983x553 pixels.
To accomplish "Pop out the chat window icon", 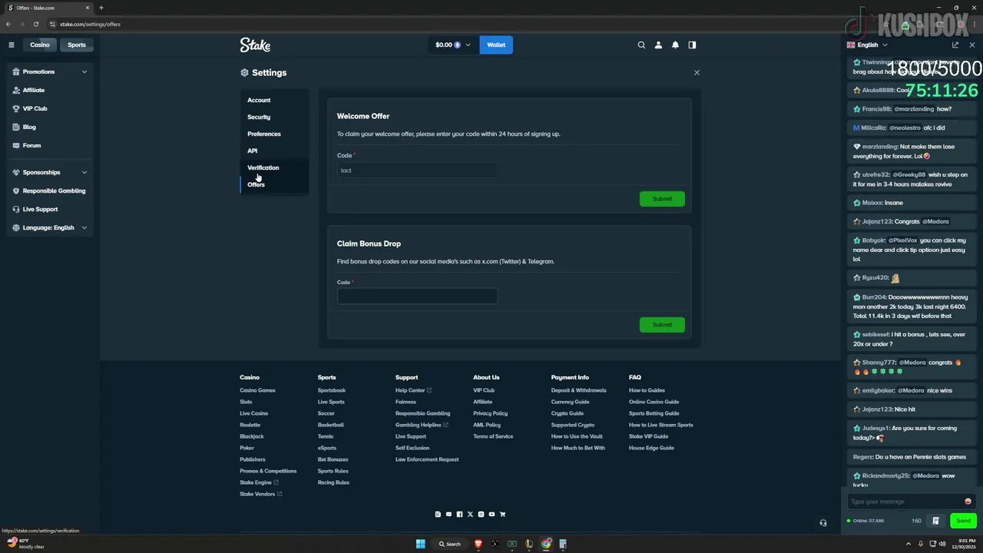I will 955,45.
